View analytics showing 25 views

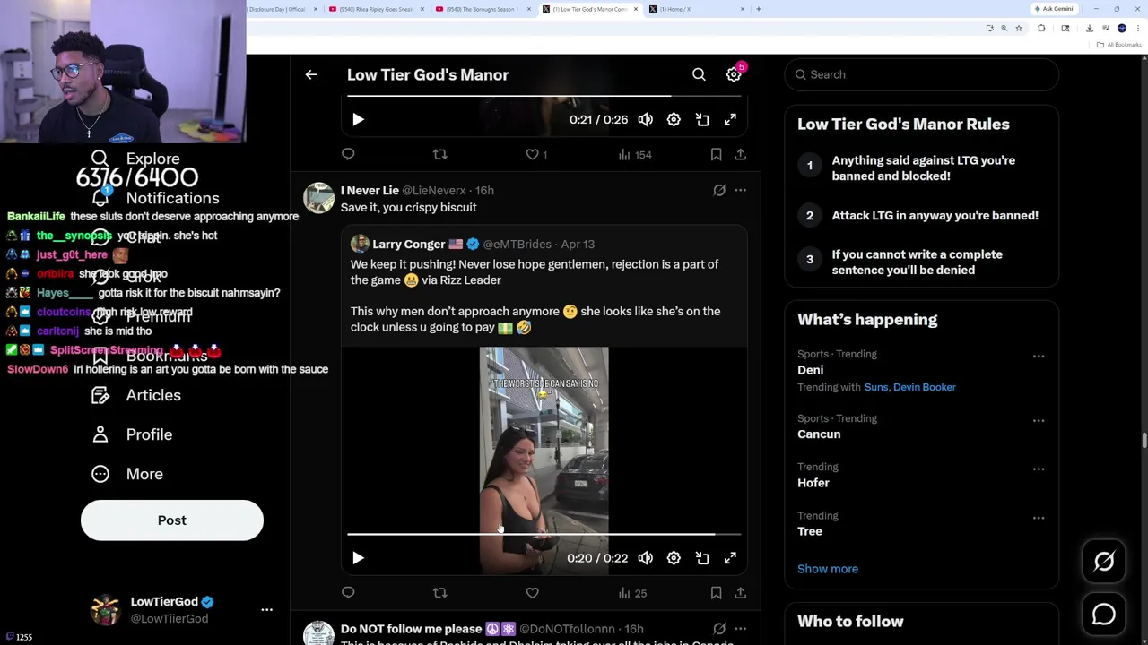[x=632, y=592]
